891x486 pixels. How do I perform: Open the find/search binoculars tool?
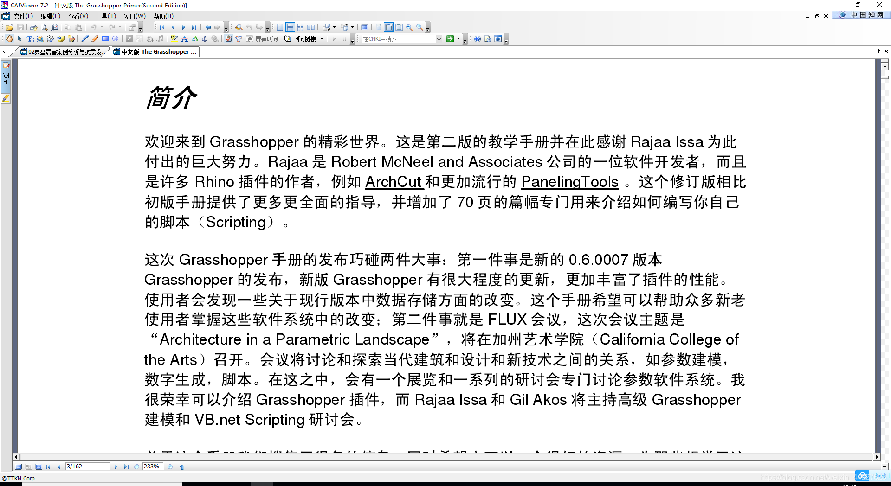tap(239, 27)
